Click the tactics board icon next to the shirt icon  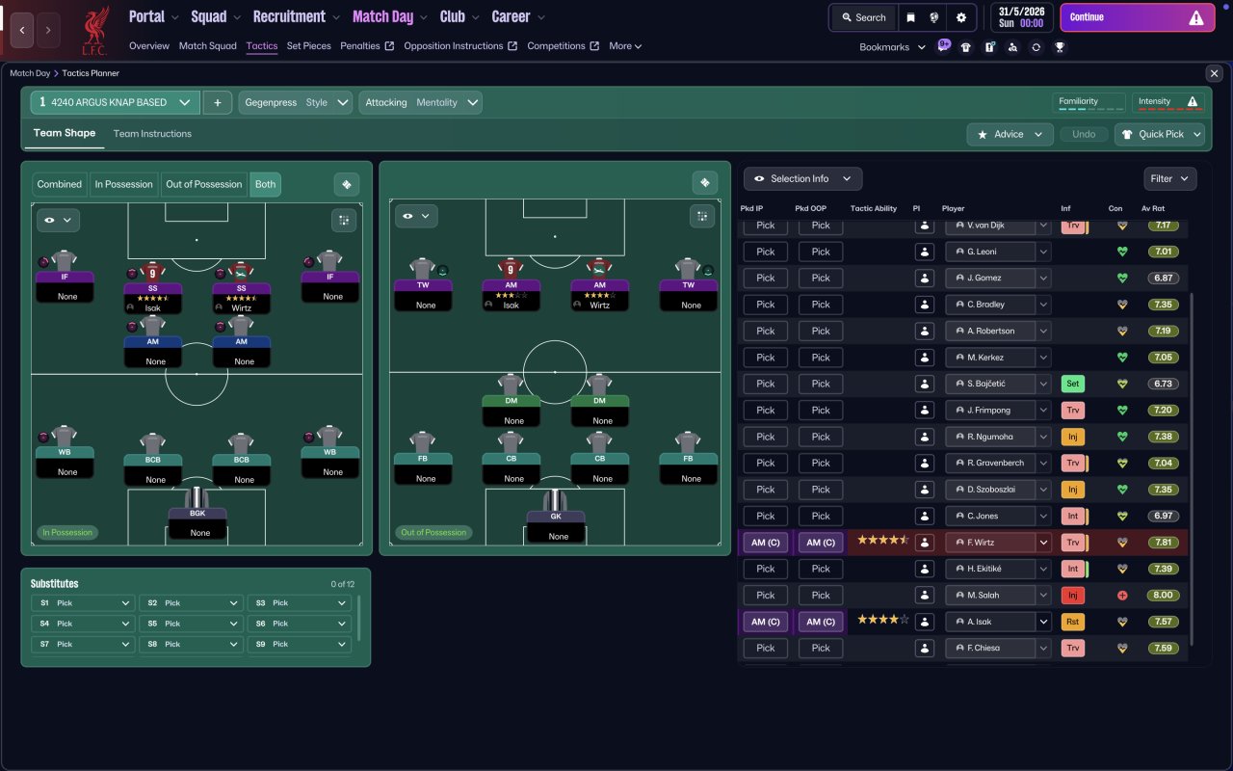989,47
